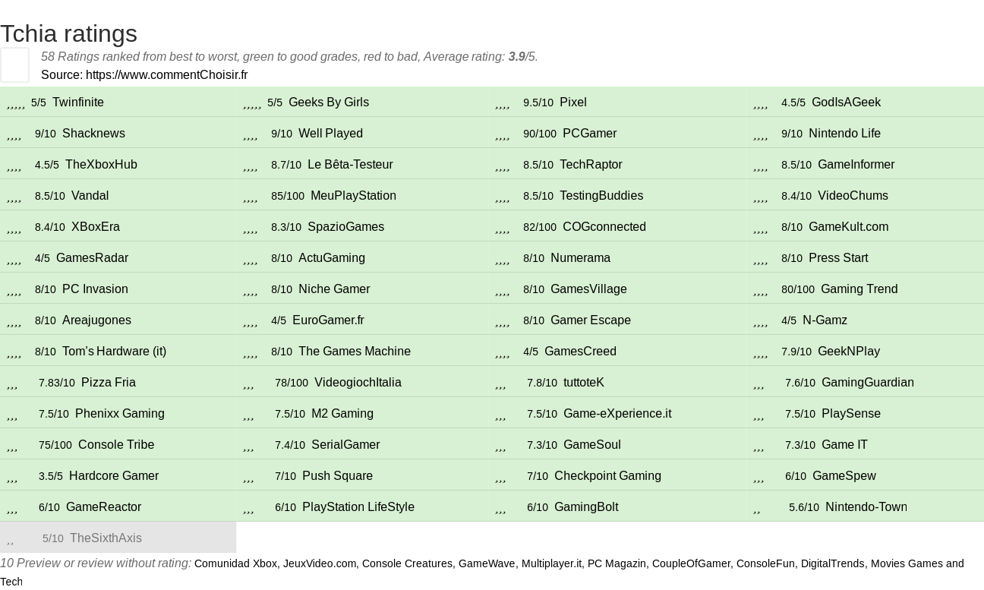984x590 pixels.
Task: Select the PlayStation LifeStyle entry
Action: [362, 506]
